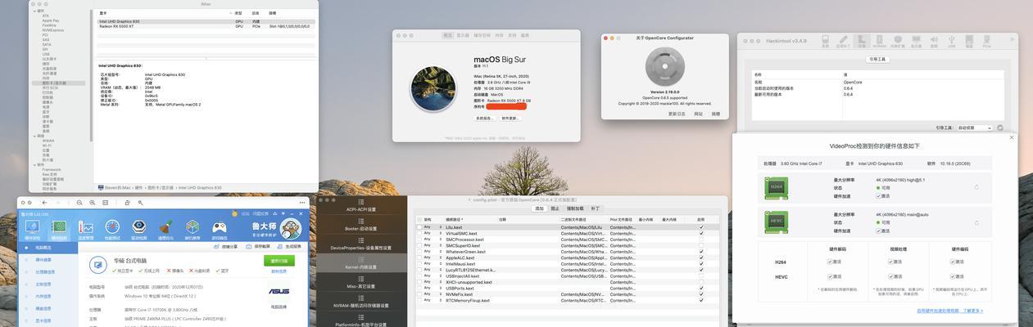The height and width of the screenshot is (327, 1033).
Task: Select 阻止 tab in OpenCore kernel section
Action: point(555,208)
